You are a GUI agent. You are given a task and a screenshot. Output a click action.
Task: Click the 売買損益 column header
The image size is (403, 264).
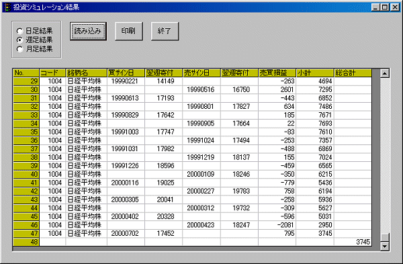click(x=277, y=73)
